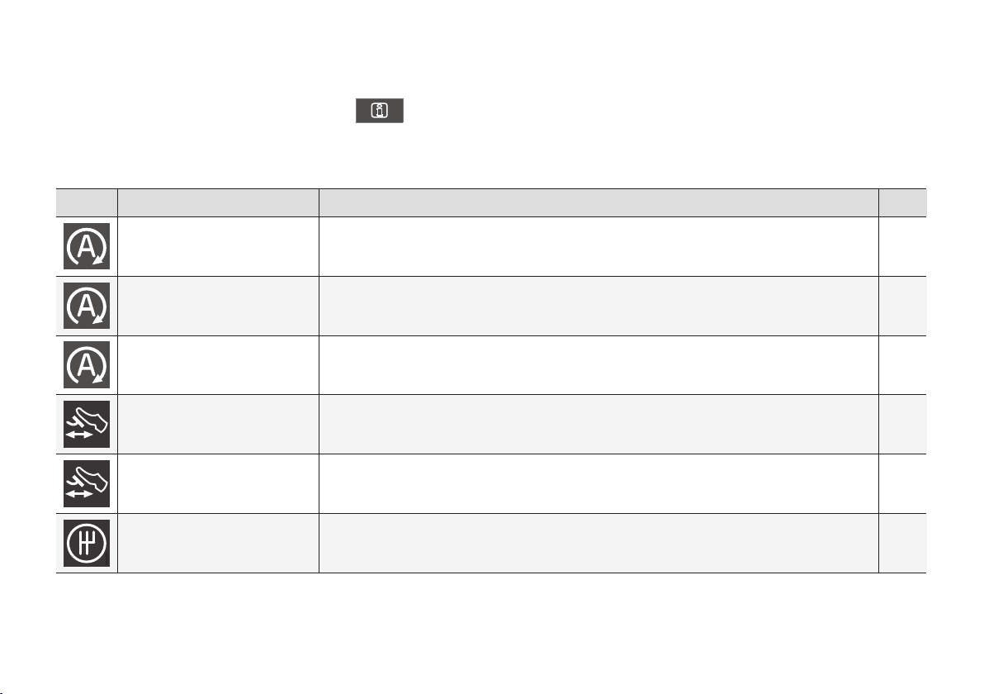Click the wide description cell in gear shift row
The height and width of the screenshot is (694, 984).
[x=598, y=544]
